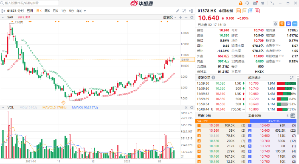Click the 01378.HK stock code title
This screenshot has width=299, height=164.
coord(207,11)
